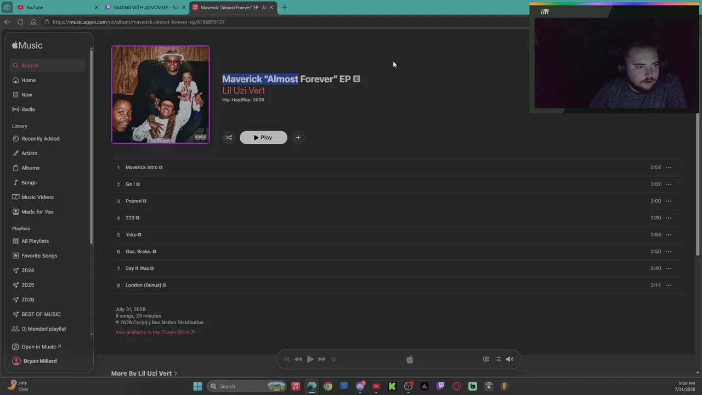Reload the page

[x=20, y=22]
